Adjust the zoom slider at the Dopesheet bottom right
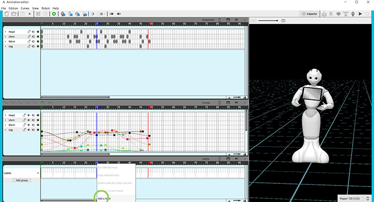Image resolution: width=374 pixels, height=202 pixels. 237,97
